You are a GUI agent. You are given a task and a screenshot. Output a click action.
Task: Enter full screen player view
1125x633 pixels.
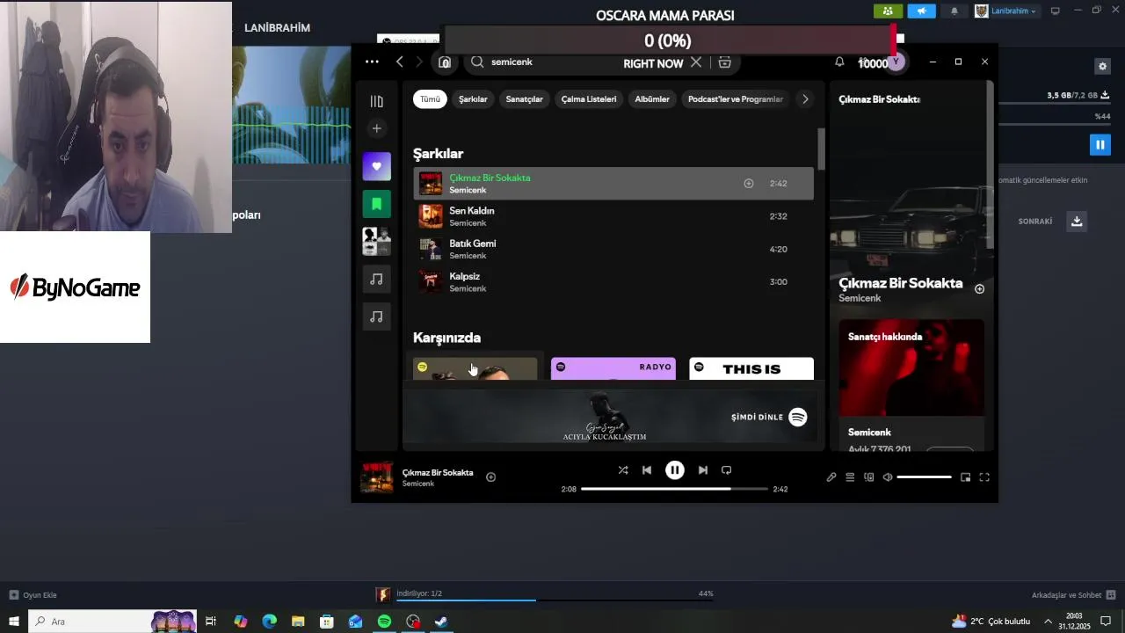984,477
